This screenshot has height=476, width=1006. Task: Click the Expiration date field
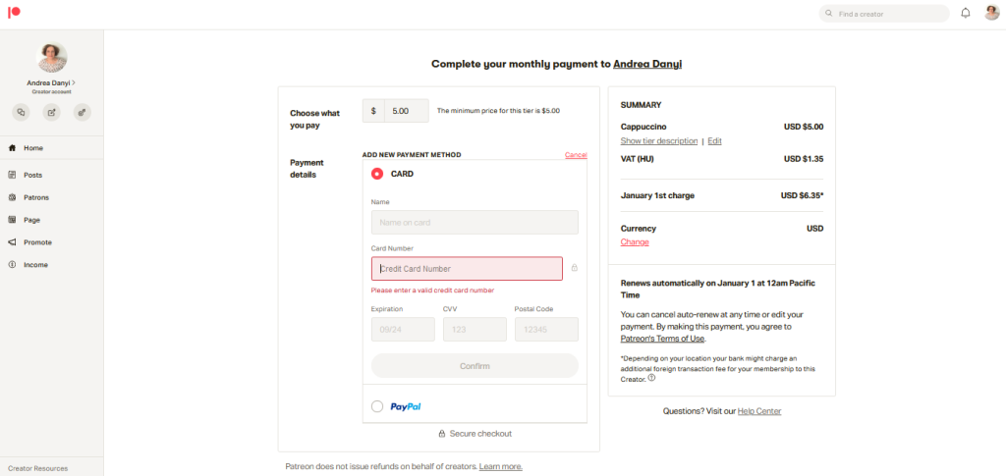pos(403,330)
